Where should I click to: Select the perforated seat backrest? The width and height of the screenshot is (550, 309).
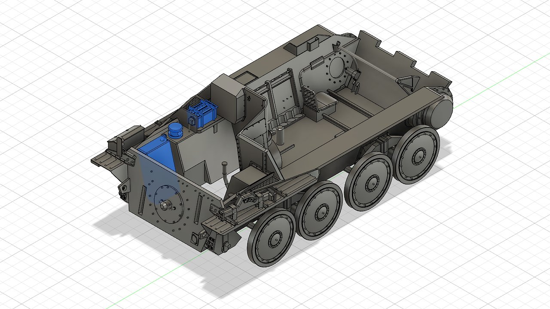309,97
